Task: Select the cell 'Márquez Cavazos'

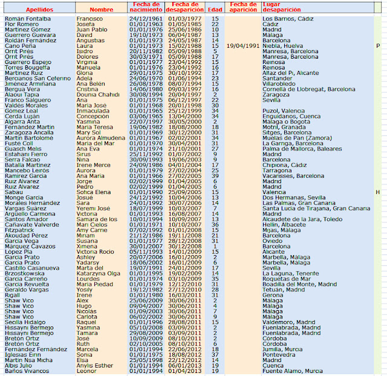Action: coord(30,247)
